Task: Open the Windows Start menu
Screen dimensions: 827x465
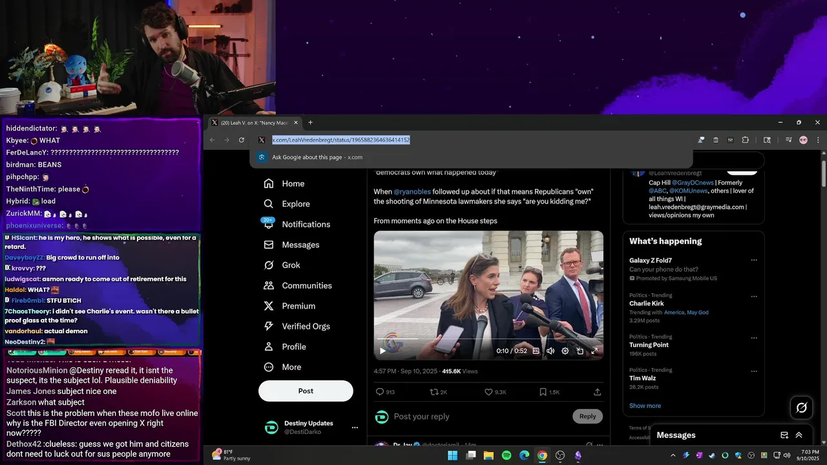Action: 452,455
